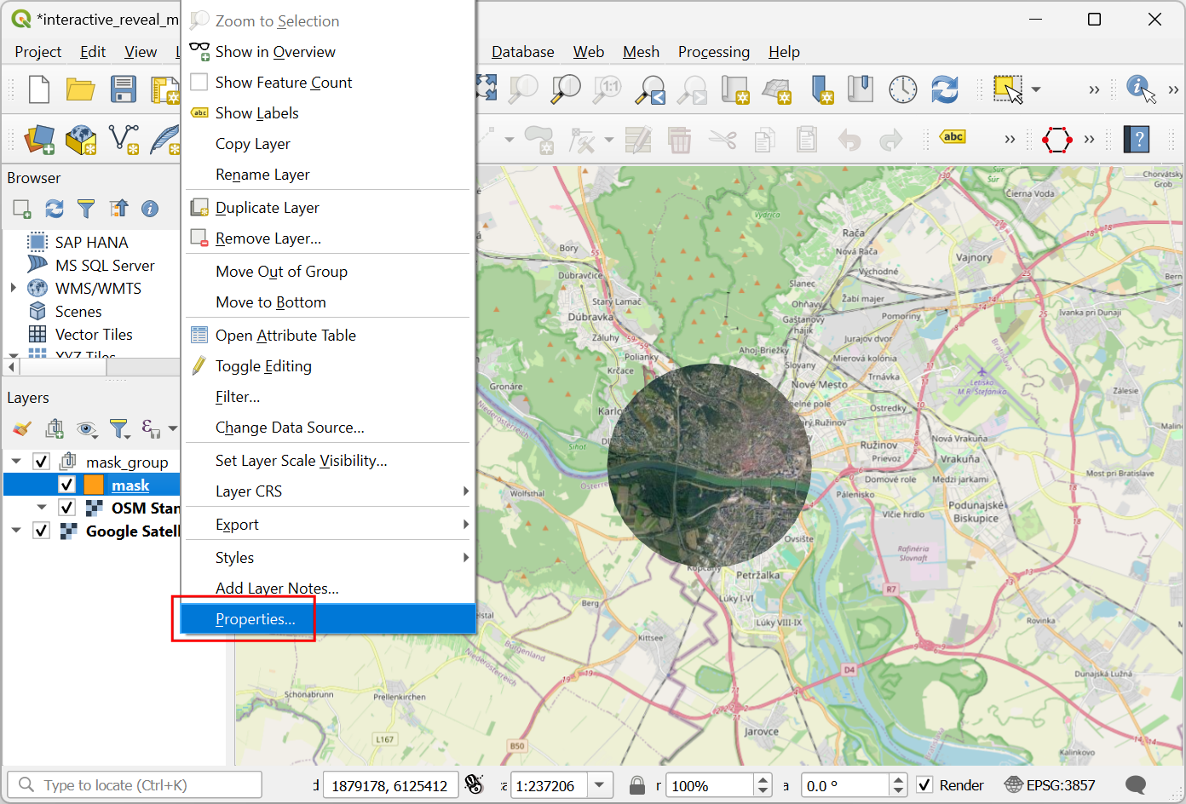Image resolution: width=1186 pixels, height=804 pixels.
Task: Toggle the Show Feature Count checkbox
Action: pyautogui.click(x=199, y=83)
